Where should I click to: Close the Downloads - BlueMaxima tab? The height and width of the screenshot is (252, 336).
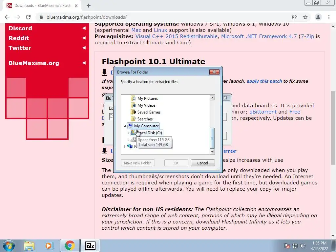point(76,6)
